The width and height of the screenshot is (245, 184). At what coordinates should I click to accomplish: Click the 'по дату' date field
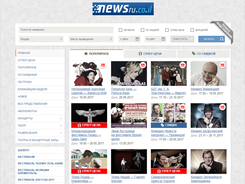155,39
